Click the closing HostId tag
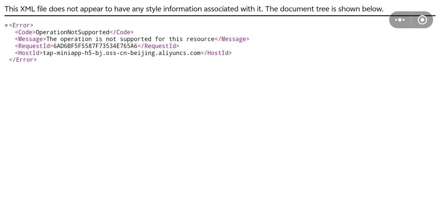 tap(216, 53)
